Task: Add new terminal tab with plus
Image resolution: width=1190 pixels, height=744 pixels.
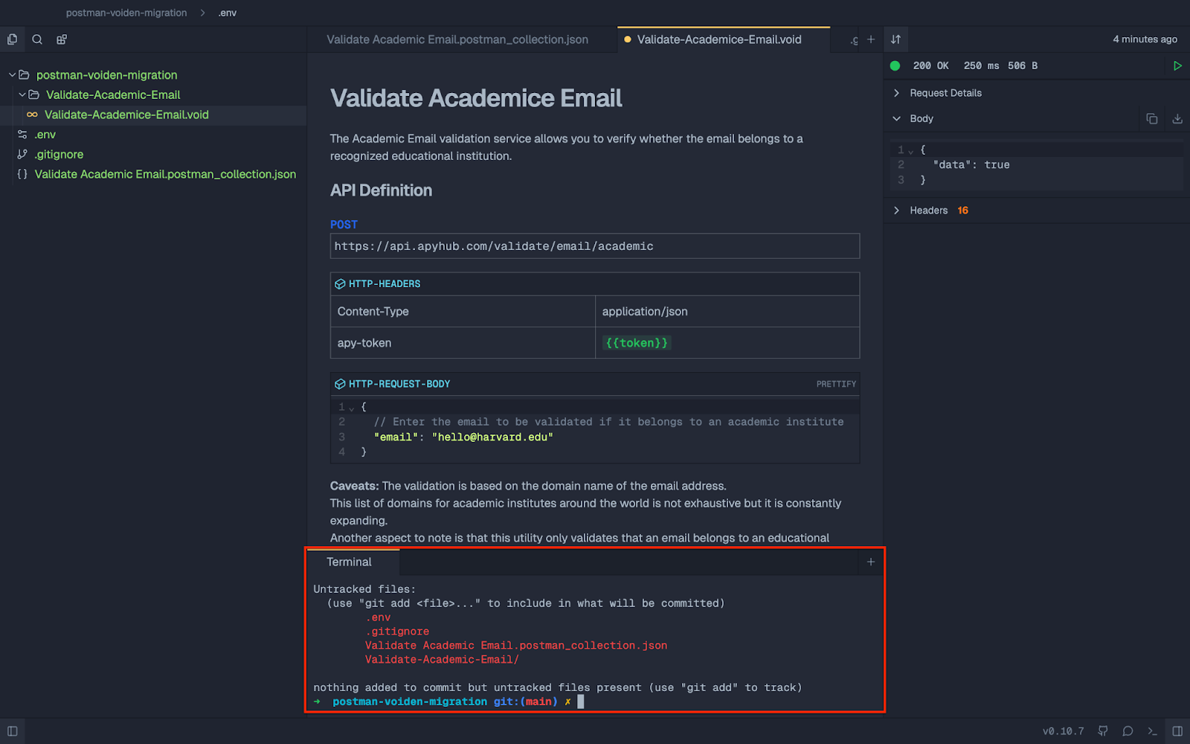Action: coord(871,562)
